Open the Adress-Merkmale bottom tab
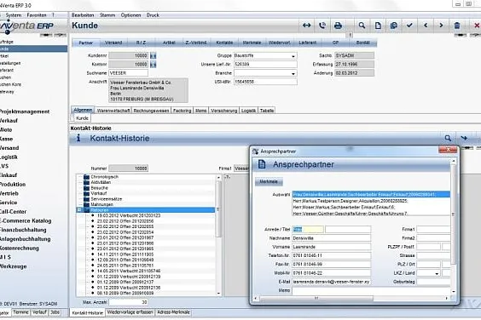 click(x=174, y=312)
